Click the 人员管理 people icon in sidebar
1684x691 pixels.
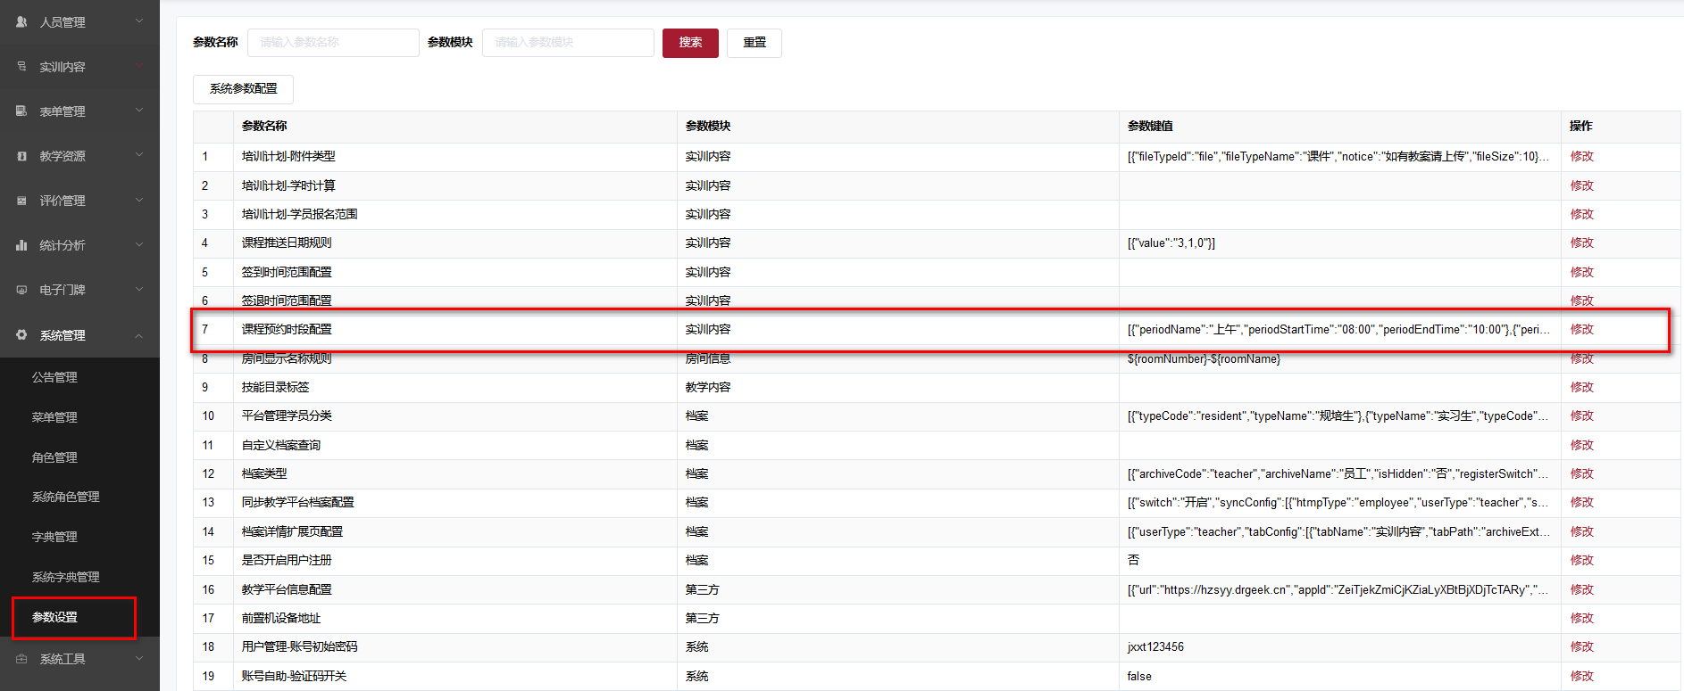click(x=21, y=21)
